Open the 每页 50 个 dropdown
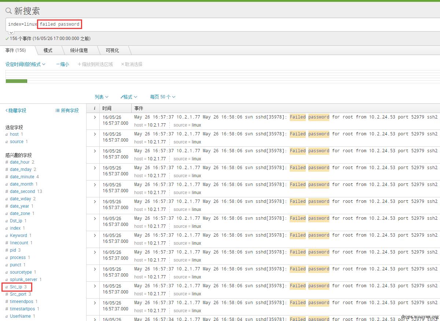 [162, 97]
